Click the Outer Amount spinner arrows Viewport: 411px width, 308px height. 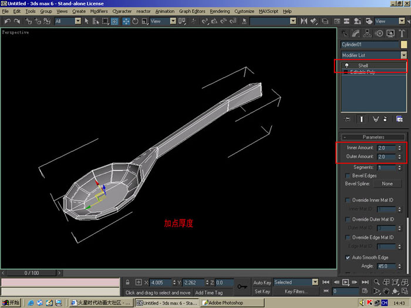[399, 157]
